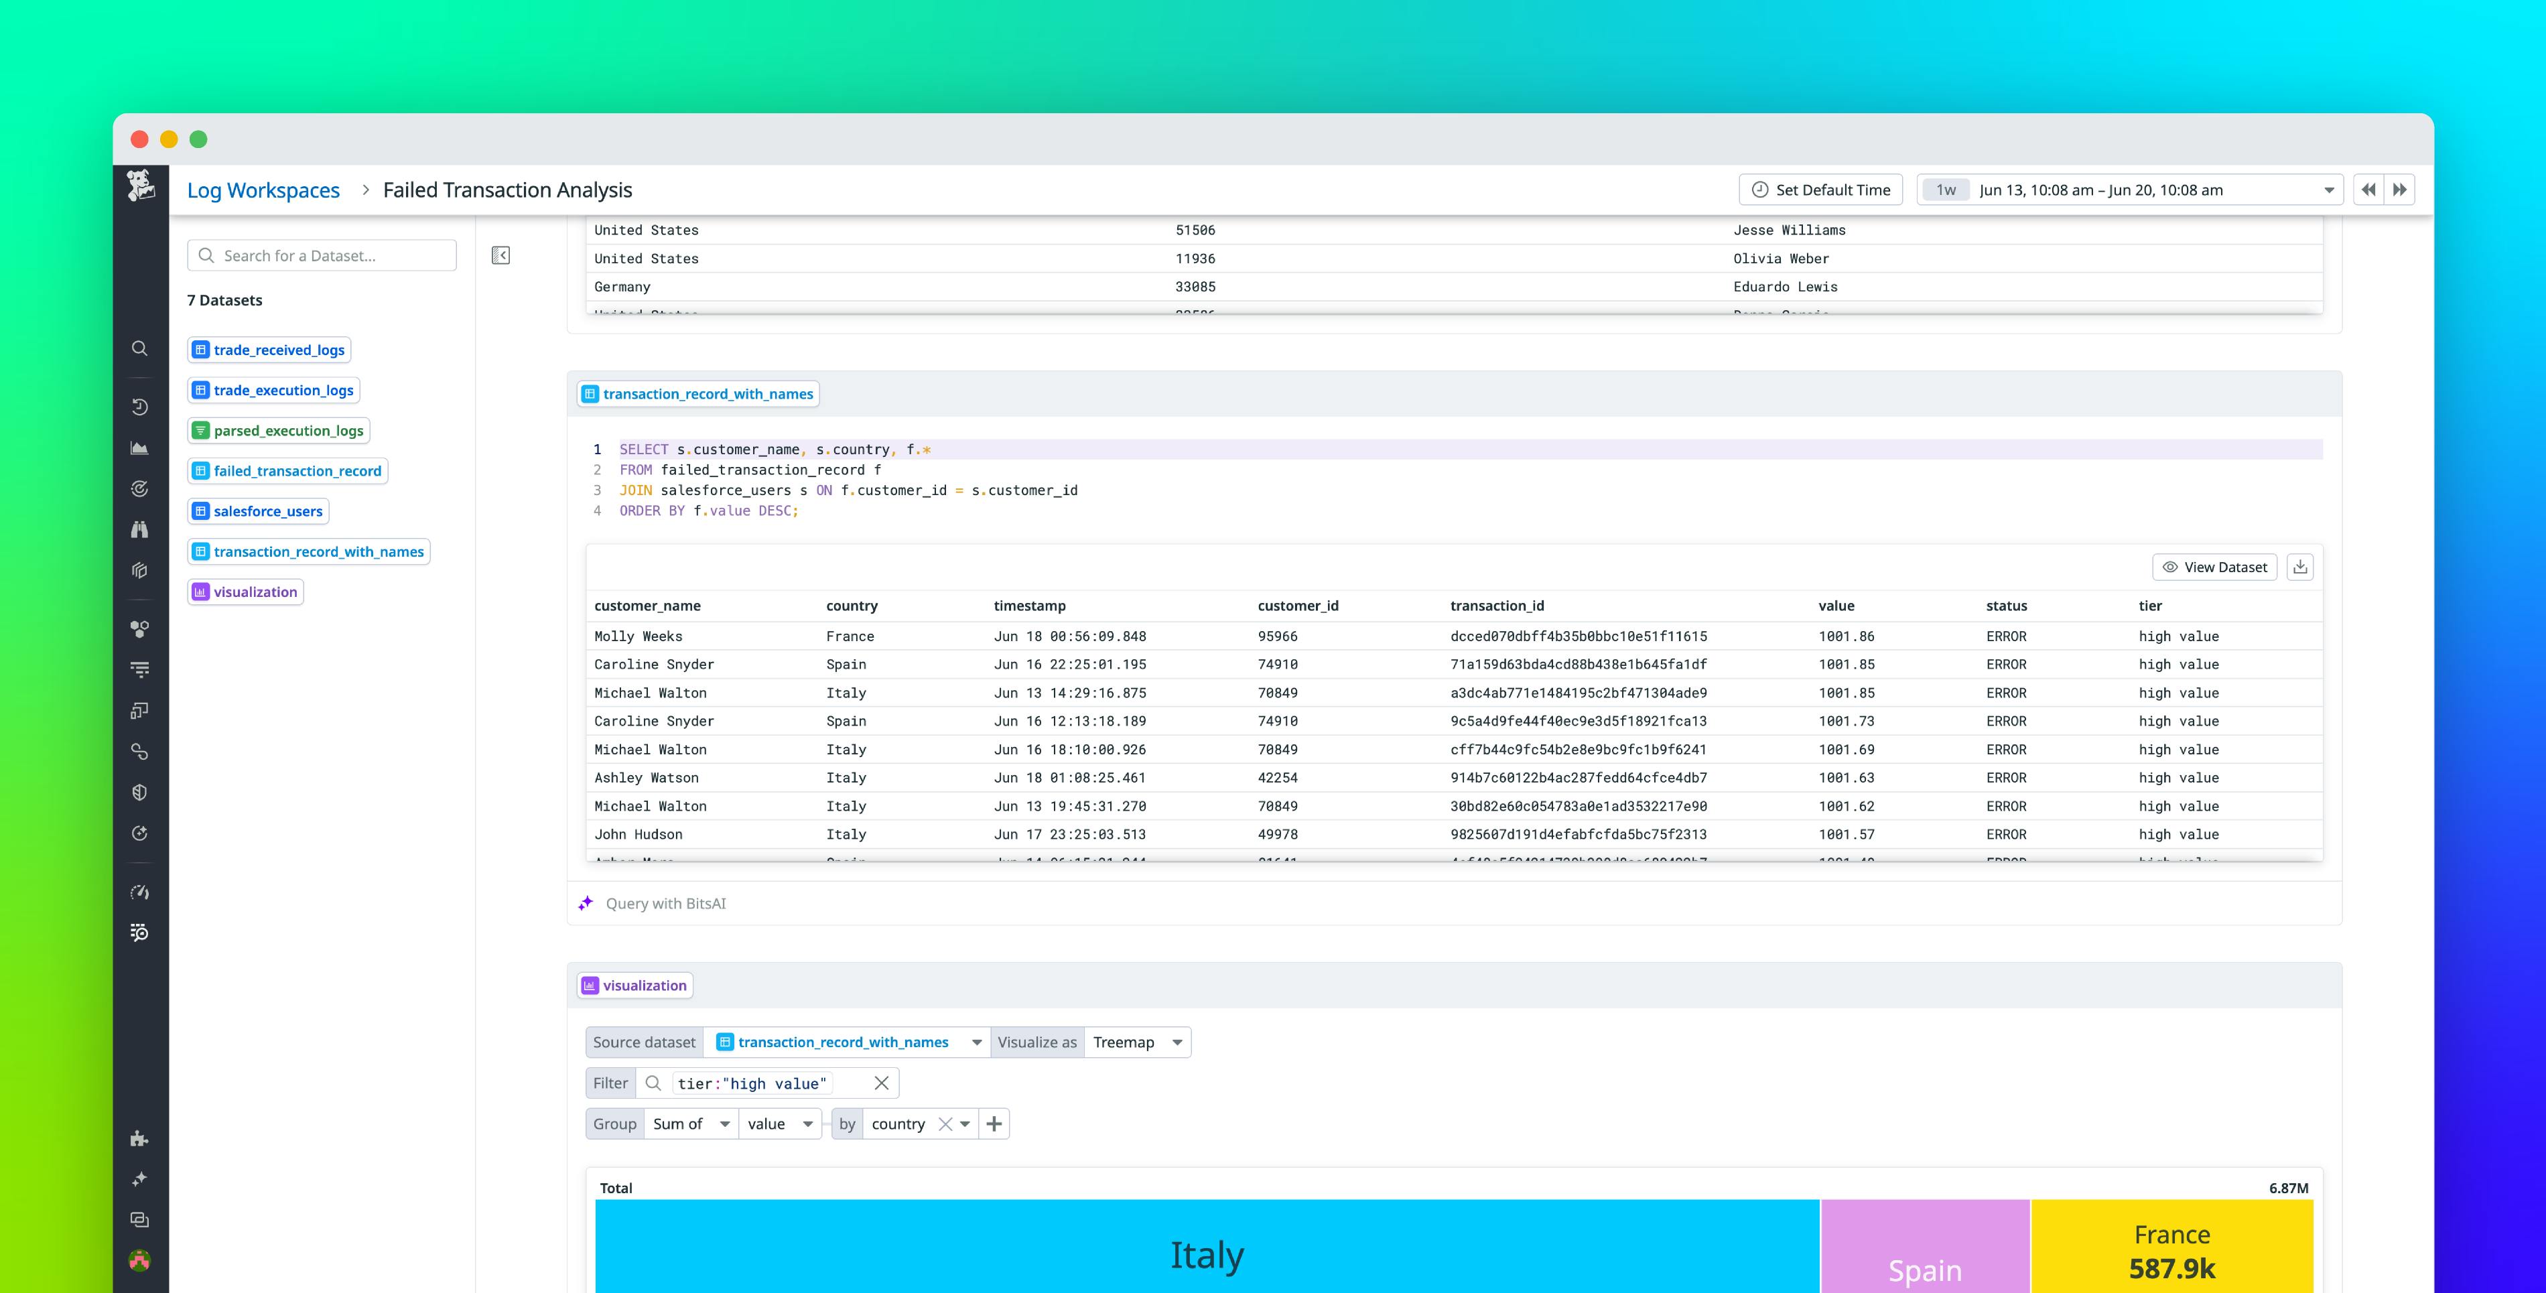Click the service map chain-link icon
This screenshot has height=1293, width=2546.
[139, 751]
